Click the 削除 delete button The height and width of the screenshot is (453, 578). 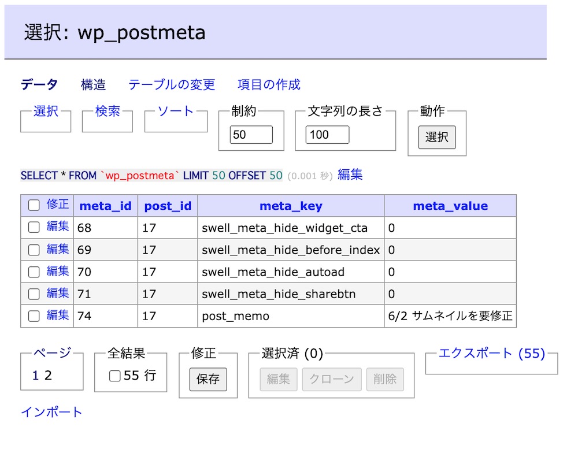point(385,379)
